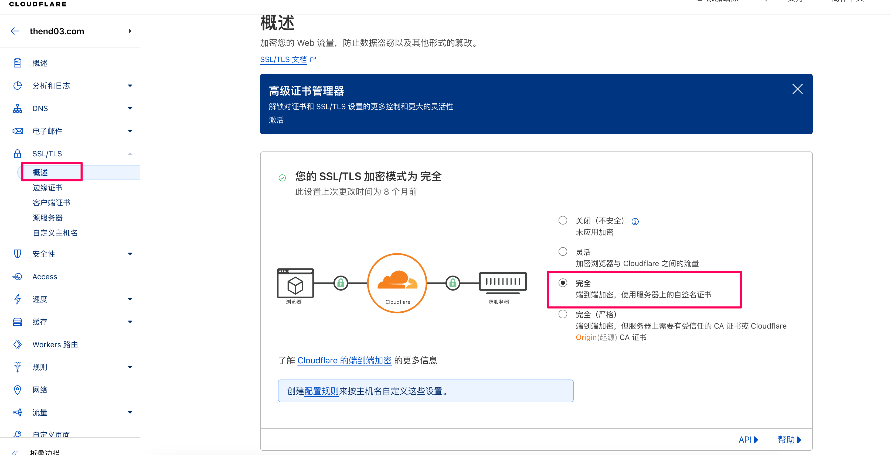The width and height of the screenshot is (891, 455).
Task: Open the 客户端证书 page
Action: click(x=51, y=203)
